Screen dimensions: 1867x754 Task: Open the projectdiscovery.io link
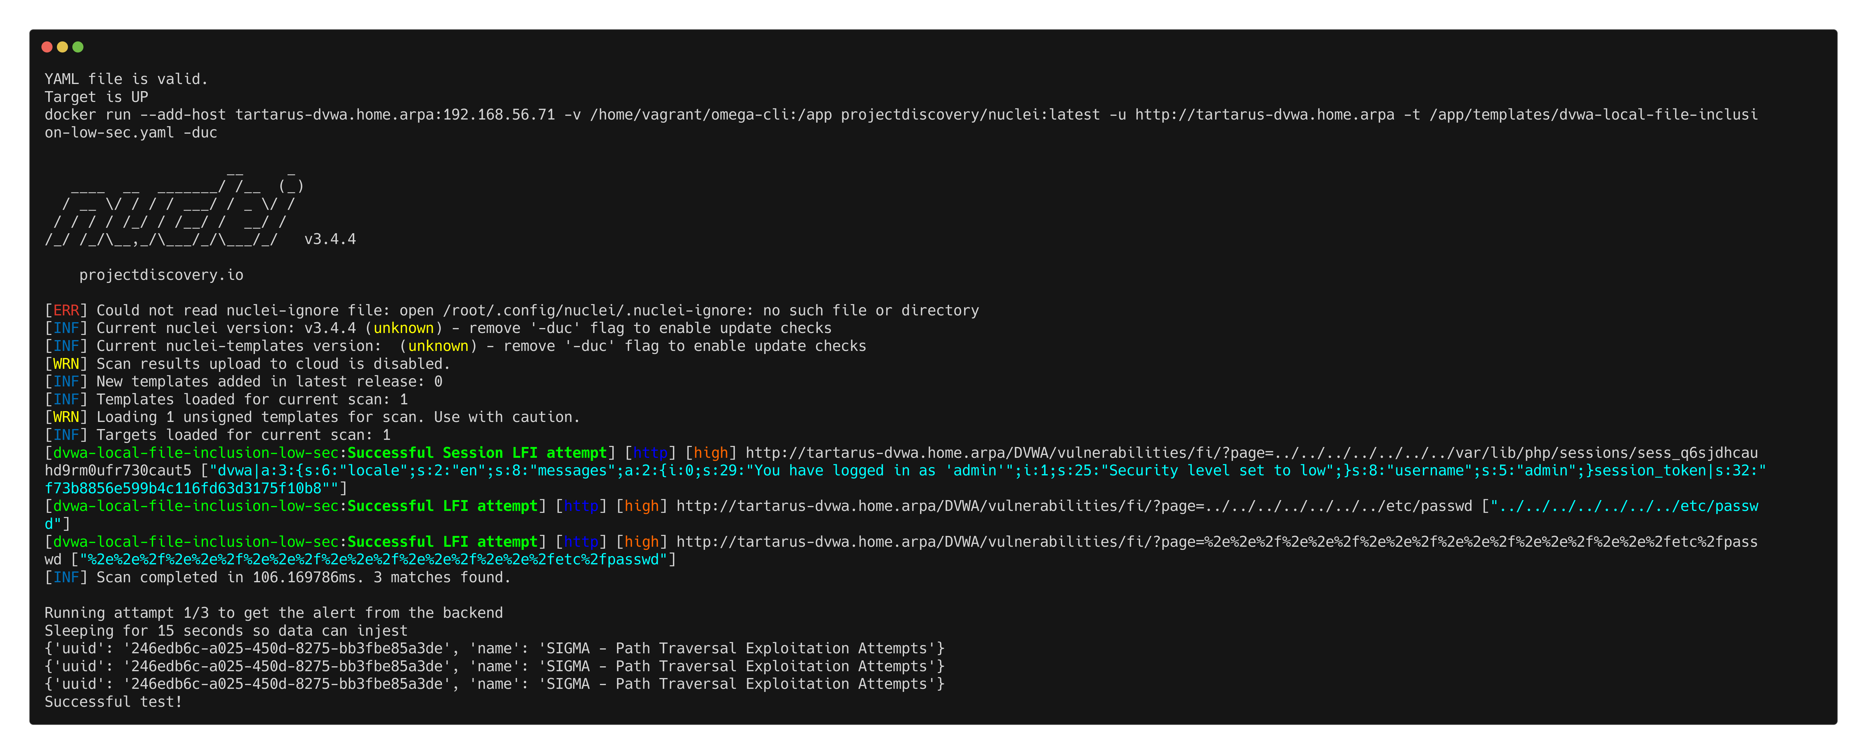(161, 275)
